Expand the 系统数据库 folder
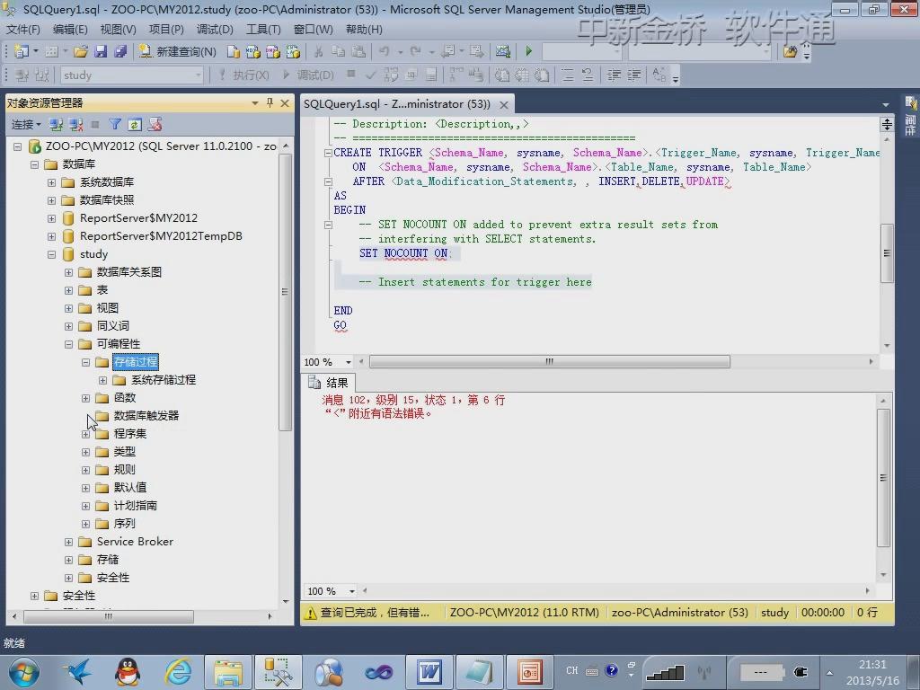Screen dimensions: 920x690 point(51,182)
